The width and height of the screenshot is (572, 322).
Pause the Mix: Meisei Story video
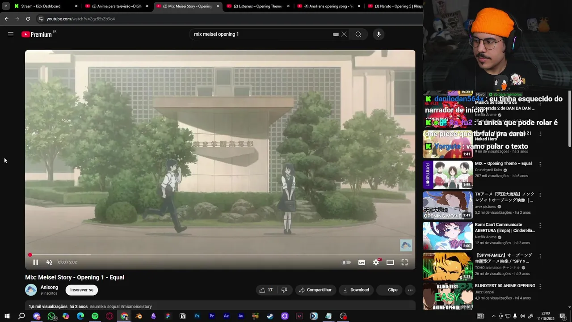[x=36, y=263]
